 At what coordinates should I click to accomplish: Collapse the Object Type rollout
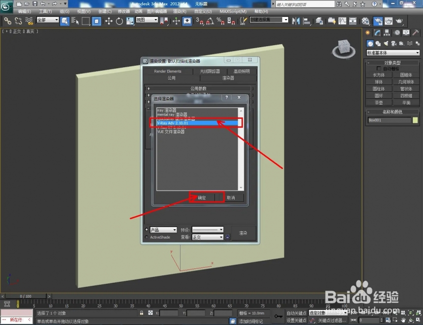tap(393, 62)
